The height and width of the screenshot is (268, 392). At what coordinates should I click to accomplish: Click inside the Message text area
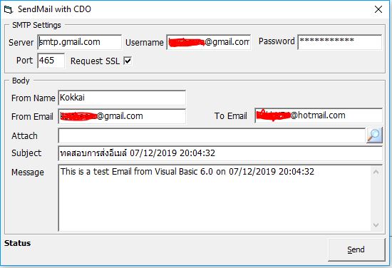coord(215,197)
